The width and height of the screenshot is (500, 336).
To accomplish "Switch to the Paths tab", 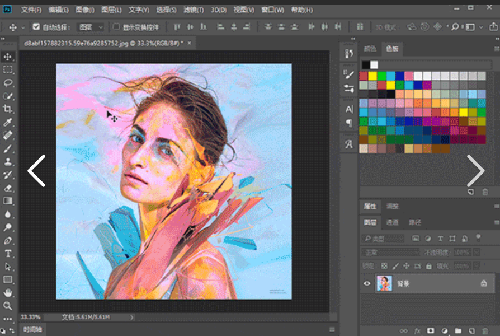I will pos(415,222).
